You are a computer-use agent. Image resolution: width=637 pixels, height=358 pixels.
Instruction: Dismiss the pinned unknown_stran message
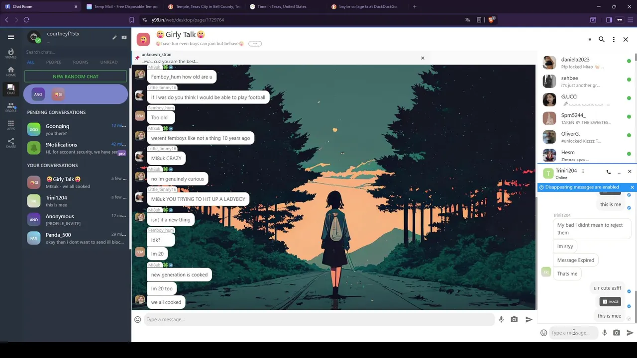coord(423,58)
